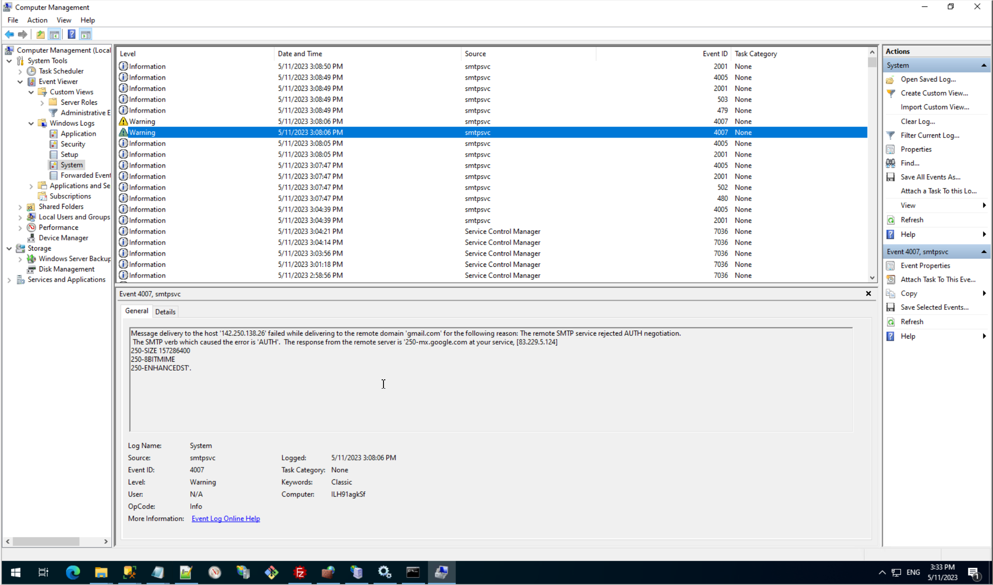Expand the Copy submenu arrow

(x=984, y=293)
